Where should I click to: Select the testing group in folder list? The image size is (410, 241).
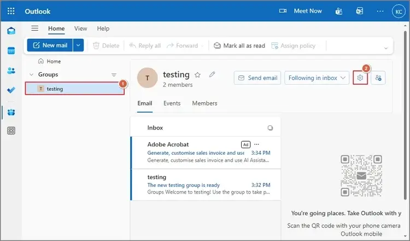pyautogui.click(x=55, y=89)
